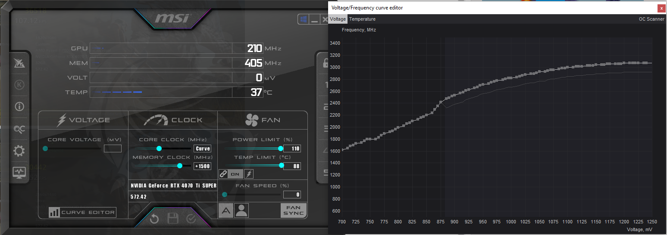Toggle apply at Windows startup logo button
Screen dimensions: 667x235
(304, 19)
